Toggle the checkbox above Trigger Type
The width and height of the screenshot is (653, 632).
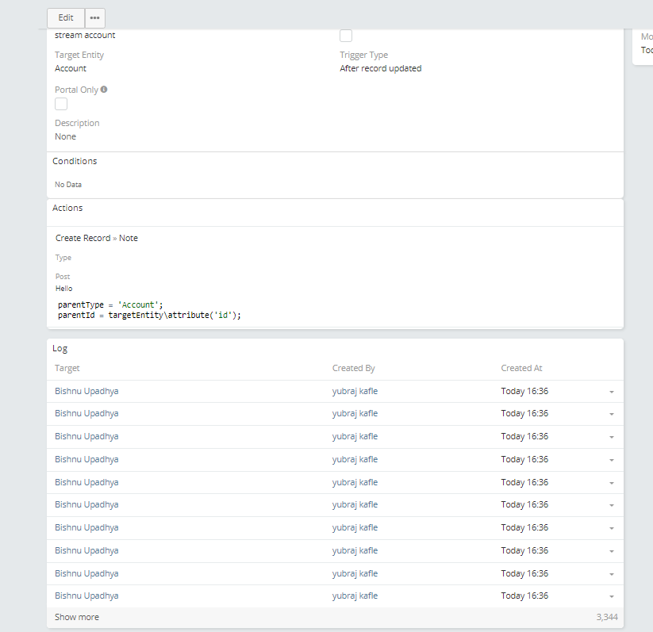coord(346,36)
